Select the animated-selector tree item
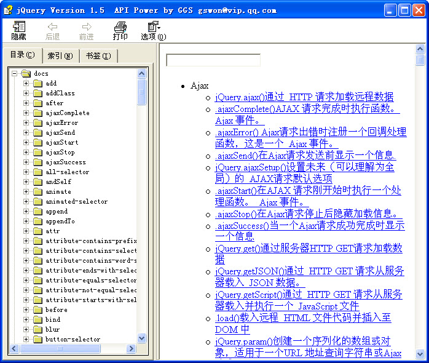This screenshot has height=363, width=429. [x=77, y=202]
